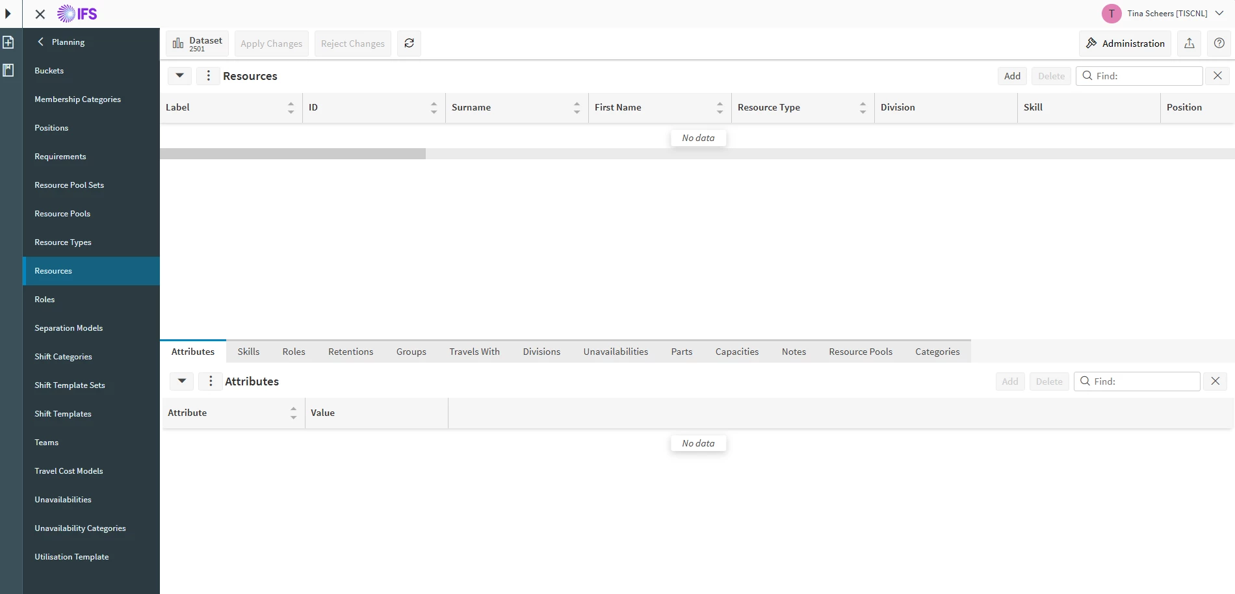Open Shift Templates in the sidebar
This screenshot has height=594, width=1235.
pyautogui.click(x=91, y=414)
